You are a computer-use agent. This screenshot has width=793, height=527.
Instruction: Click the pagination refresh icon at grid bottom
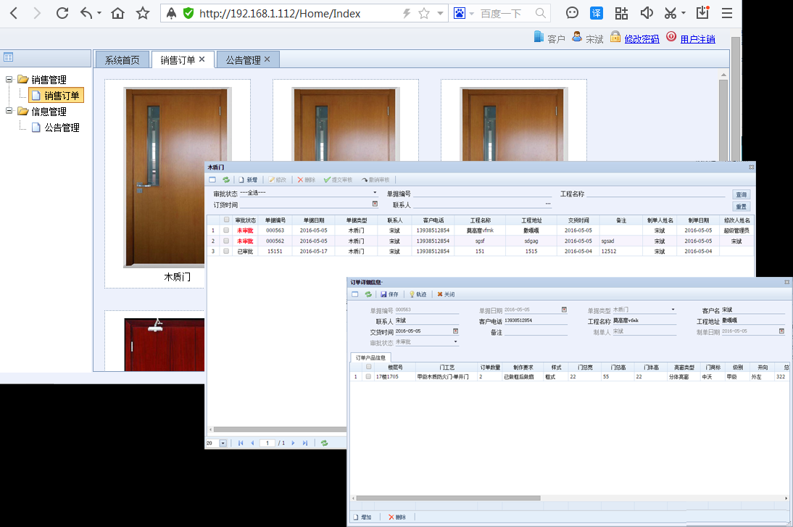coord(324,443)
